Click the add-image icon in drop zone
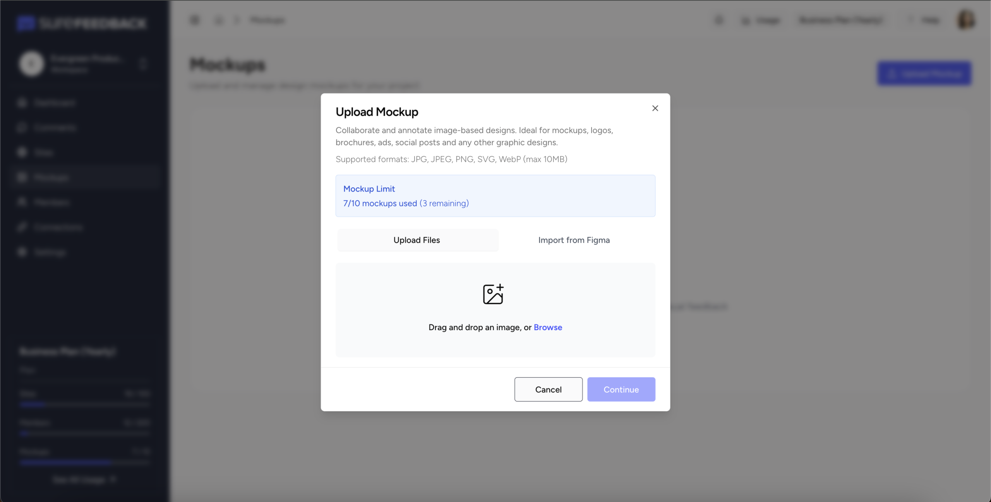The height and width of the screenshot is (502, 991). [493, 294]
